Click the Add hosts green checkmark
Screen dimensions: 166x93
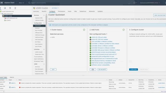[x=123, y=30]
